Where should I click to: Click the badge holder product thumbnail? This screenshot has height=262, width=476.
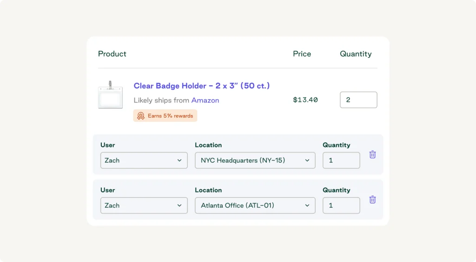click(110, 95)
